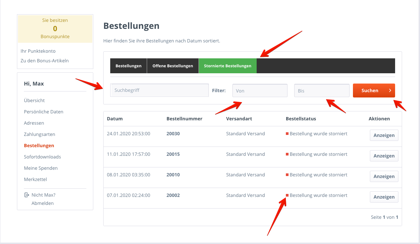This screenshot has height=244, width=420.
Task: Select Sofortdownloads in sidebar menu
Action: coord(42,157)
